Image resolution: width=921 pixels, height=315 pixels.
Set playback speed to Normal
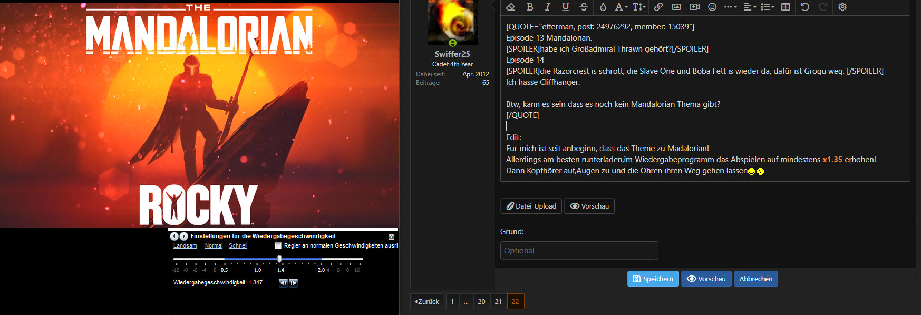click(214, 245)
